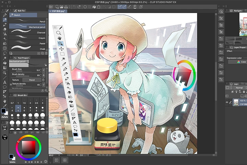The image size is (247, 165).
Task: Click the Scale/Rotate transform icon
Action: 99,7
